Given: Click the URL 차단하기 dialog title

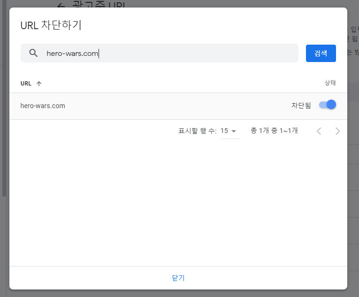Looking at the screenshot, I should [51, 25].
